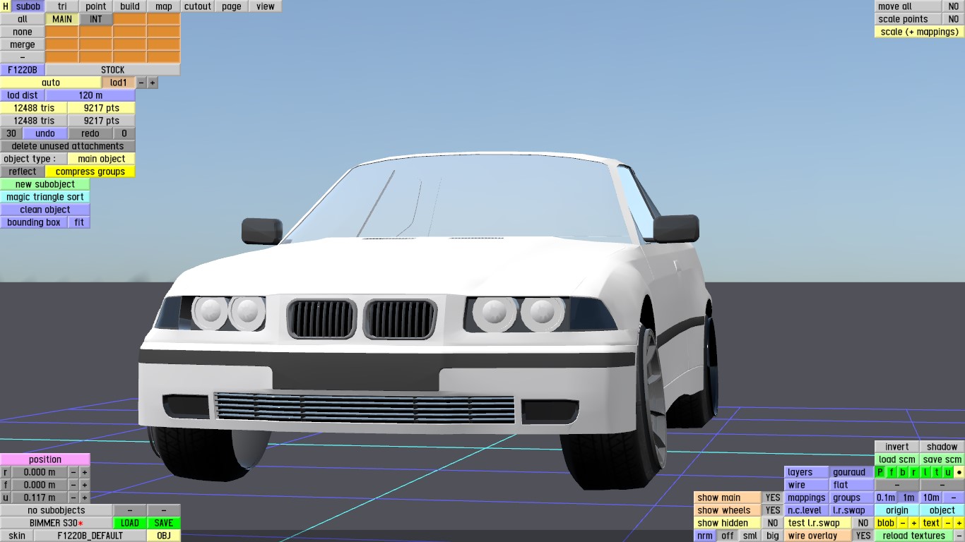Click the clean object button
The image size is (965, 542).
coord(45,210)
